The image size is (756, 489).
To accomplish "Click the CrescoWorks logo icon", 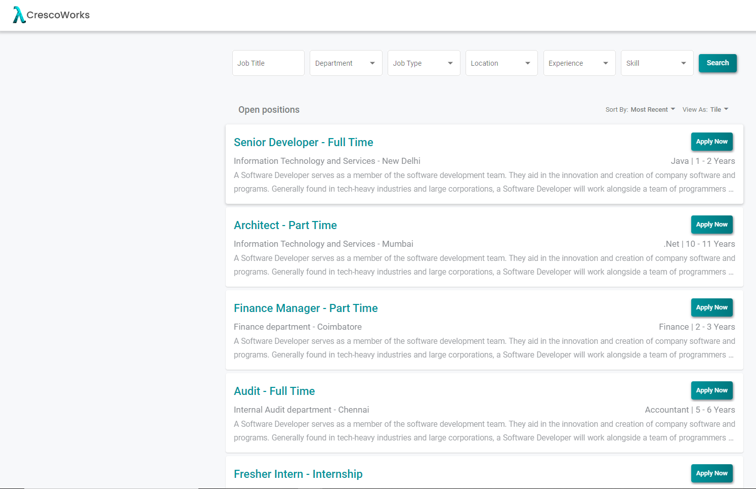I will [19, 15].
